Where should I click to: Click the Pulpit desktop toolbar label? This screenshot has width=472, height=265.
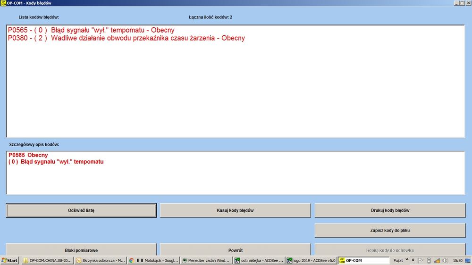398,260
